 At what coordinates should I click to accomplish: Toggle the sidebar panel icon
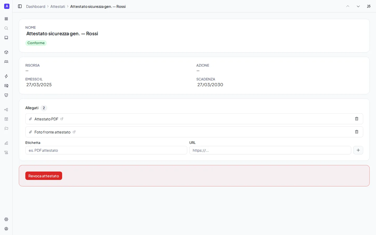pos(20,6)
